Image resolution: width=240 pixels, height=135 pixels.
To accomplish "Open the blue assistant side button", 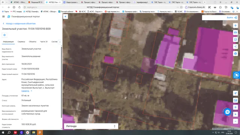I will tap(236, 75).
